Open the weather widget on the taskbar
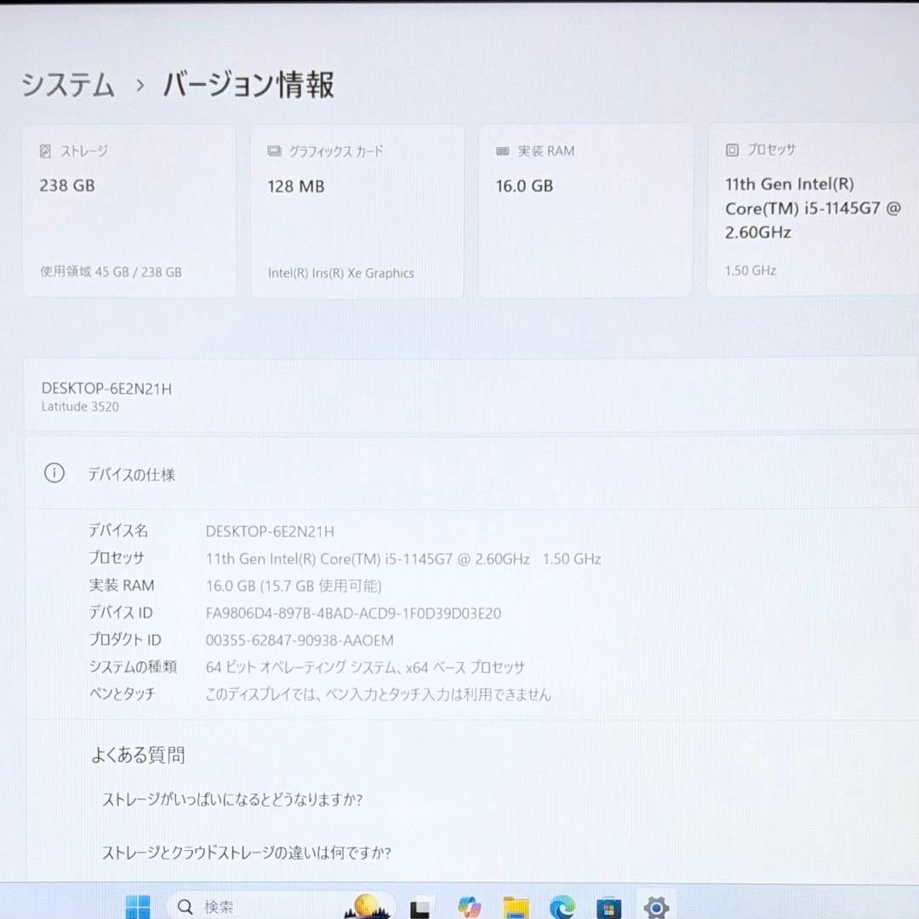The image size is (919, 919). [x=366, y=907]
